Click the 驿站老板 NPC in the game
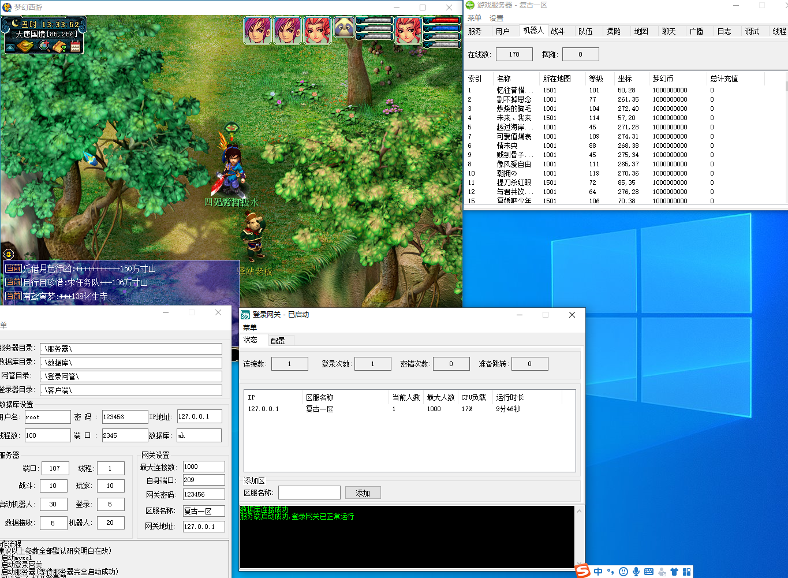This screenshot has height=578, width=788. [x=253, y=236]
